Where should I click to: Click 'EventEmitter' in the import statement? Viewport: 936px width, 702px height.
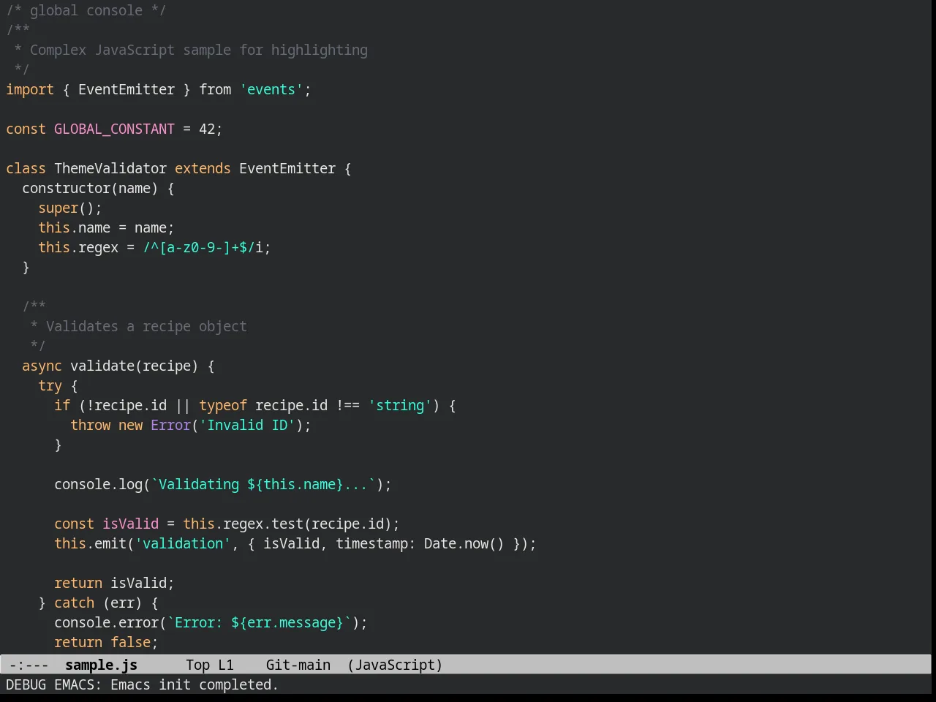click(127, 89)
